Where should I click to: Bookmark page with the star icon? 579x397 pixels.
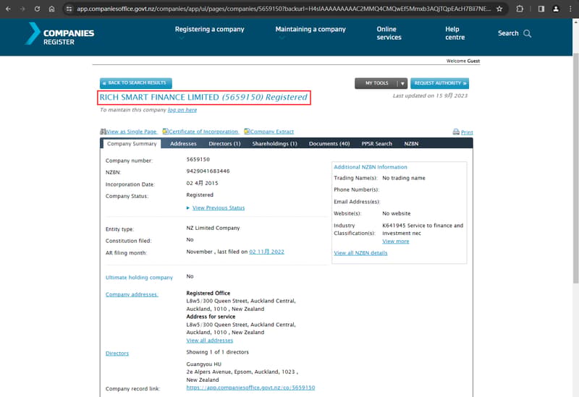point(499,9)
